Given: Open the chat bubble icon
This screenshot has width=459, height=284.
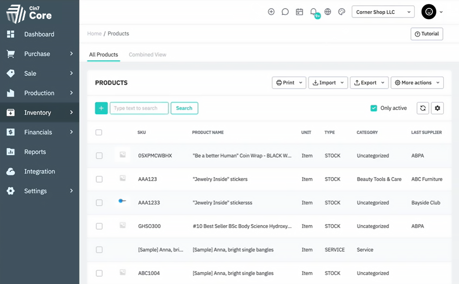Looking at the screenshot, I should (x=285, y=12).
